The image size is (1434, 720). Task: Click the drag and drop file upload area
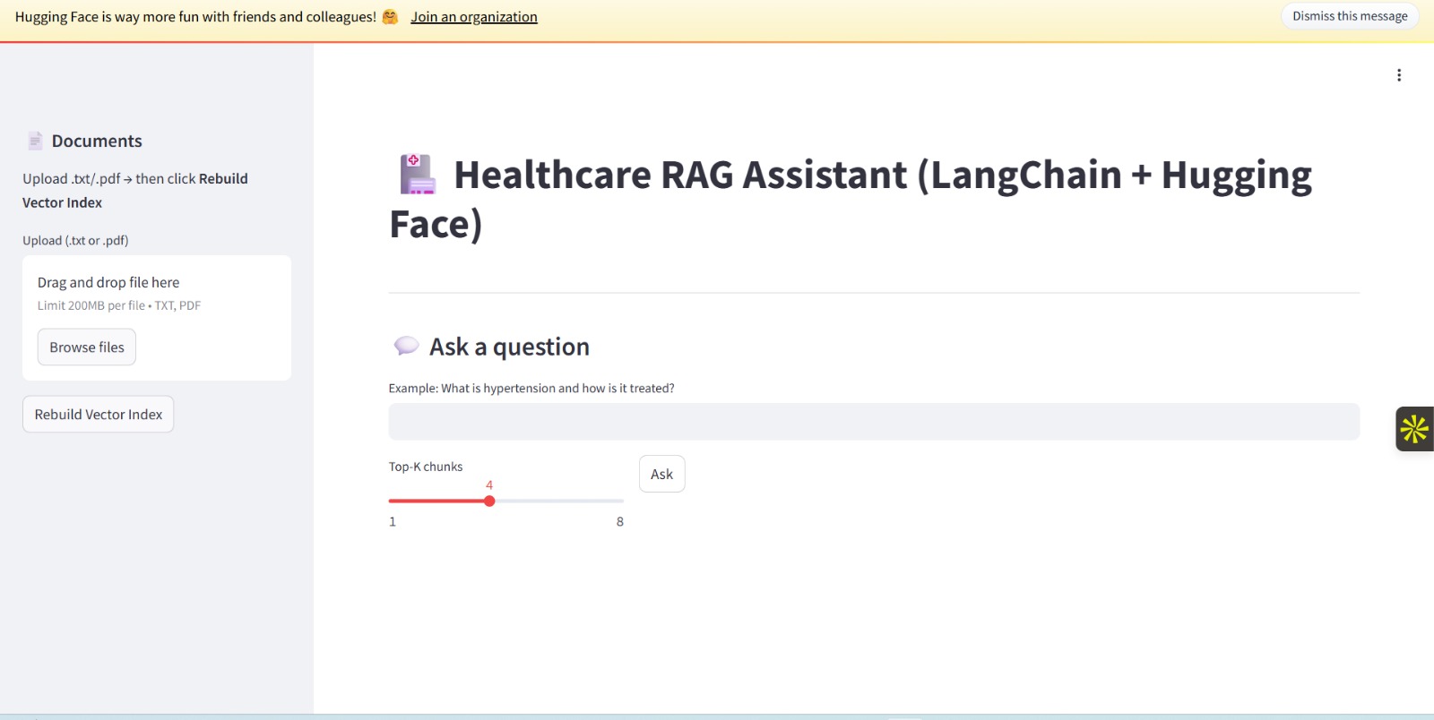point(157,318)
